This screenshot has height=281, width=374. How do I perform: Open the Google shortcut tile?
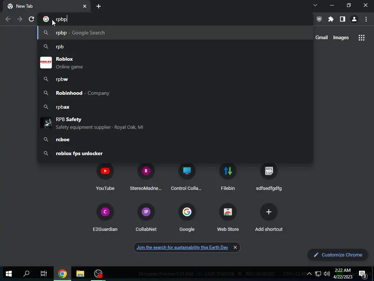coord(187,218)
